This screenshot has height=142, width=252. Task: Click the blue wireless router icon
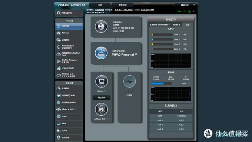click(101, 53)
